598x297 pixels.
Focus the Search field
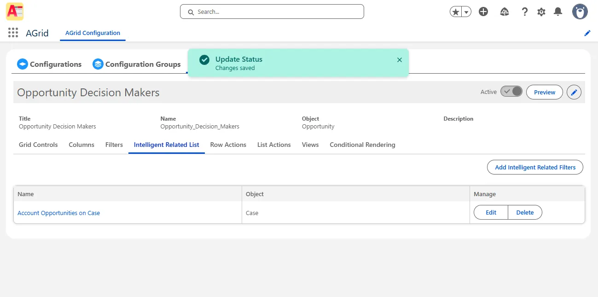pyautogui.click(x=272, y=12)
